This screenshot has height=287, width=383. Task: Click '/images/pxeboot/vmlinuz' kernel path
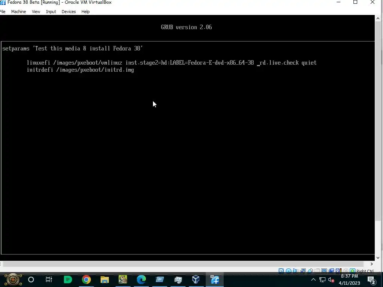pos(88,63)
